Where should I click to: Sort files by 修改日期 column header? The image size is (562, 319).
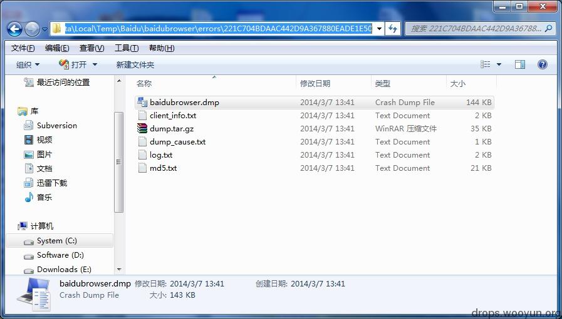click(315, 83)
